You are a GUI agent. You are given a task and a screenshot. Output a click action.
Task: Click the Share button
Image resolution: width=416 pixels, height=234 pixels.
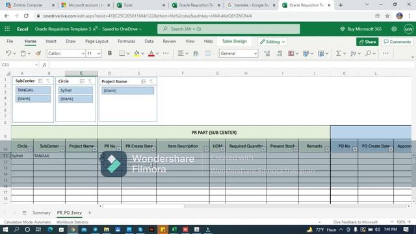[x=367, y=42]
